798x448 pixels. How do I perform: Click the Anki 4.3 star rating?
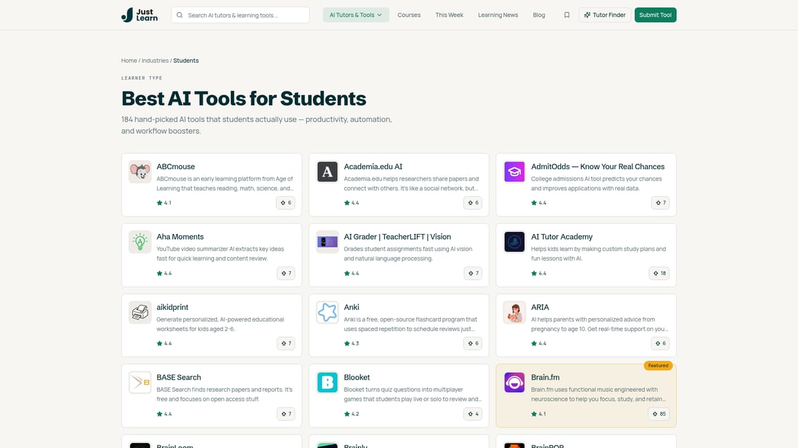(352, 343)
